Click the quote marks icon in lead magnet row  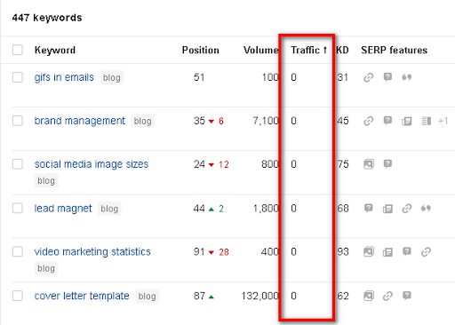tap(426, 209)
